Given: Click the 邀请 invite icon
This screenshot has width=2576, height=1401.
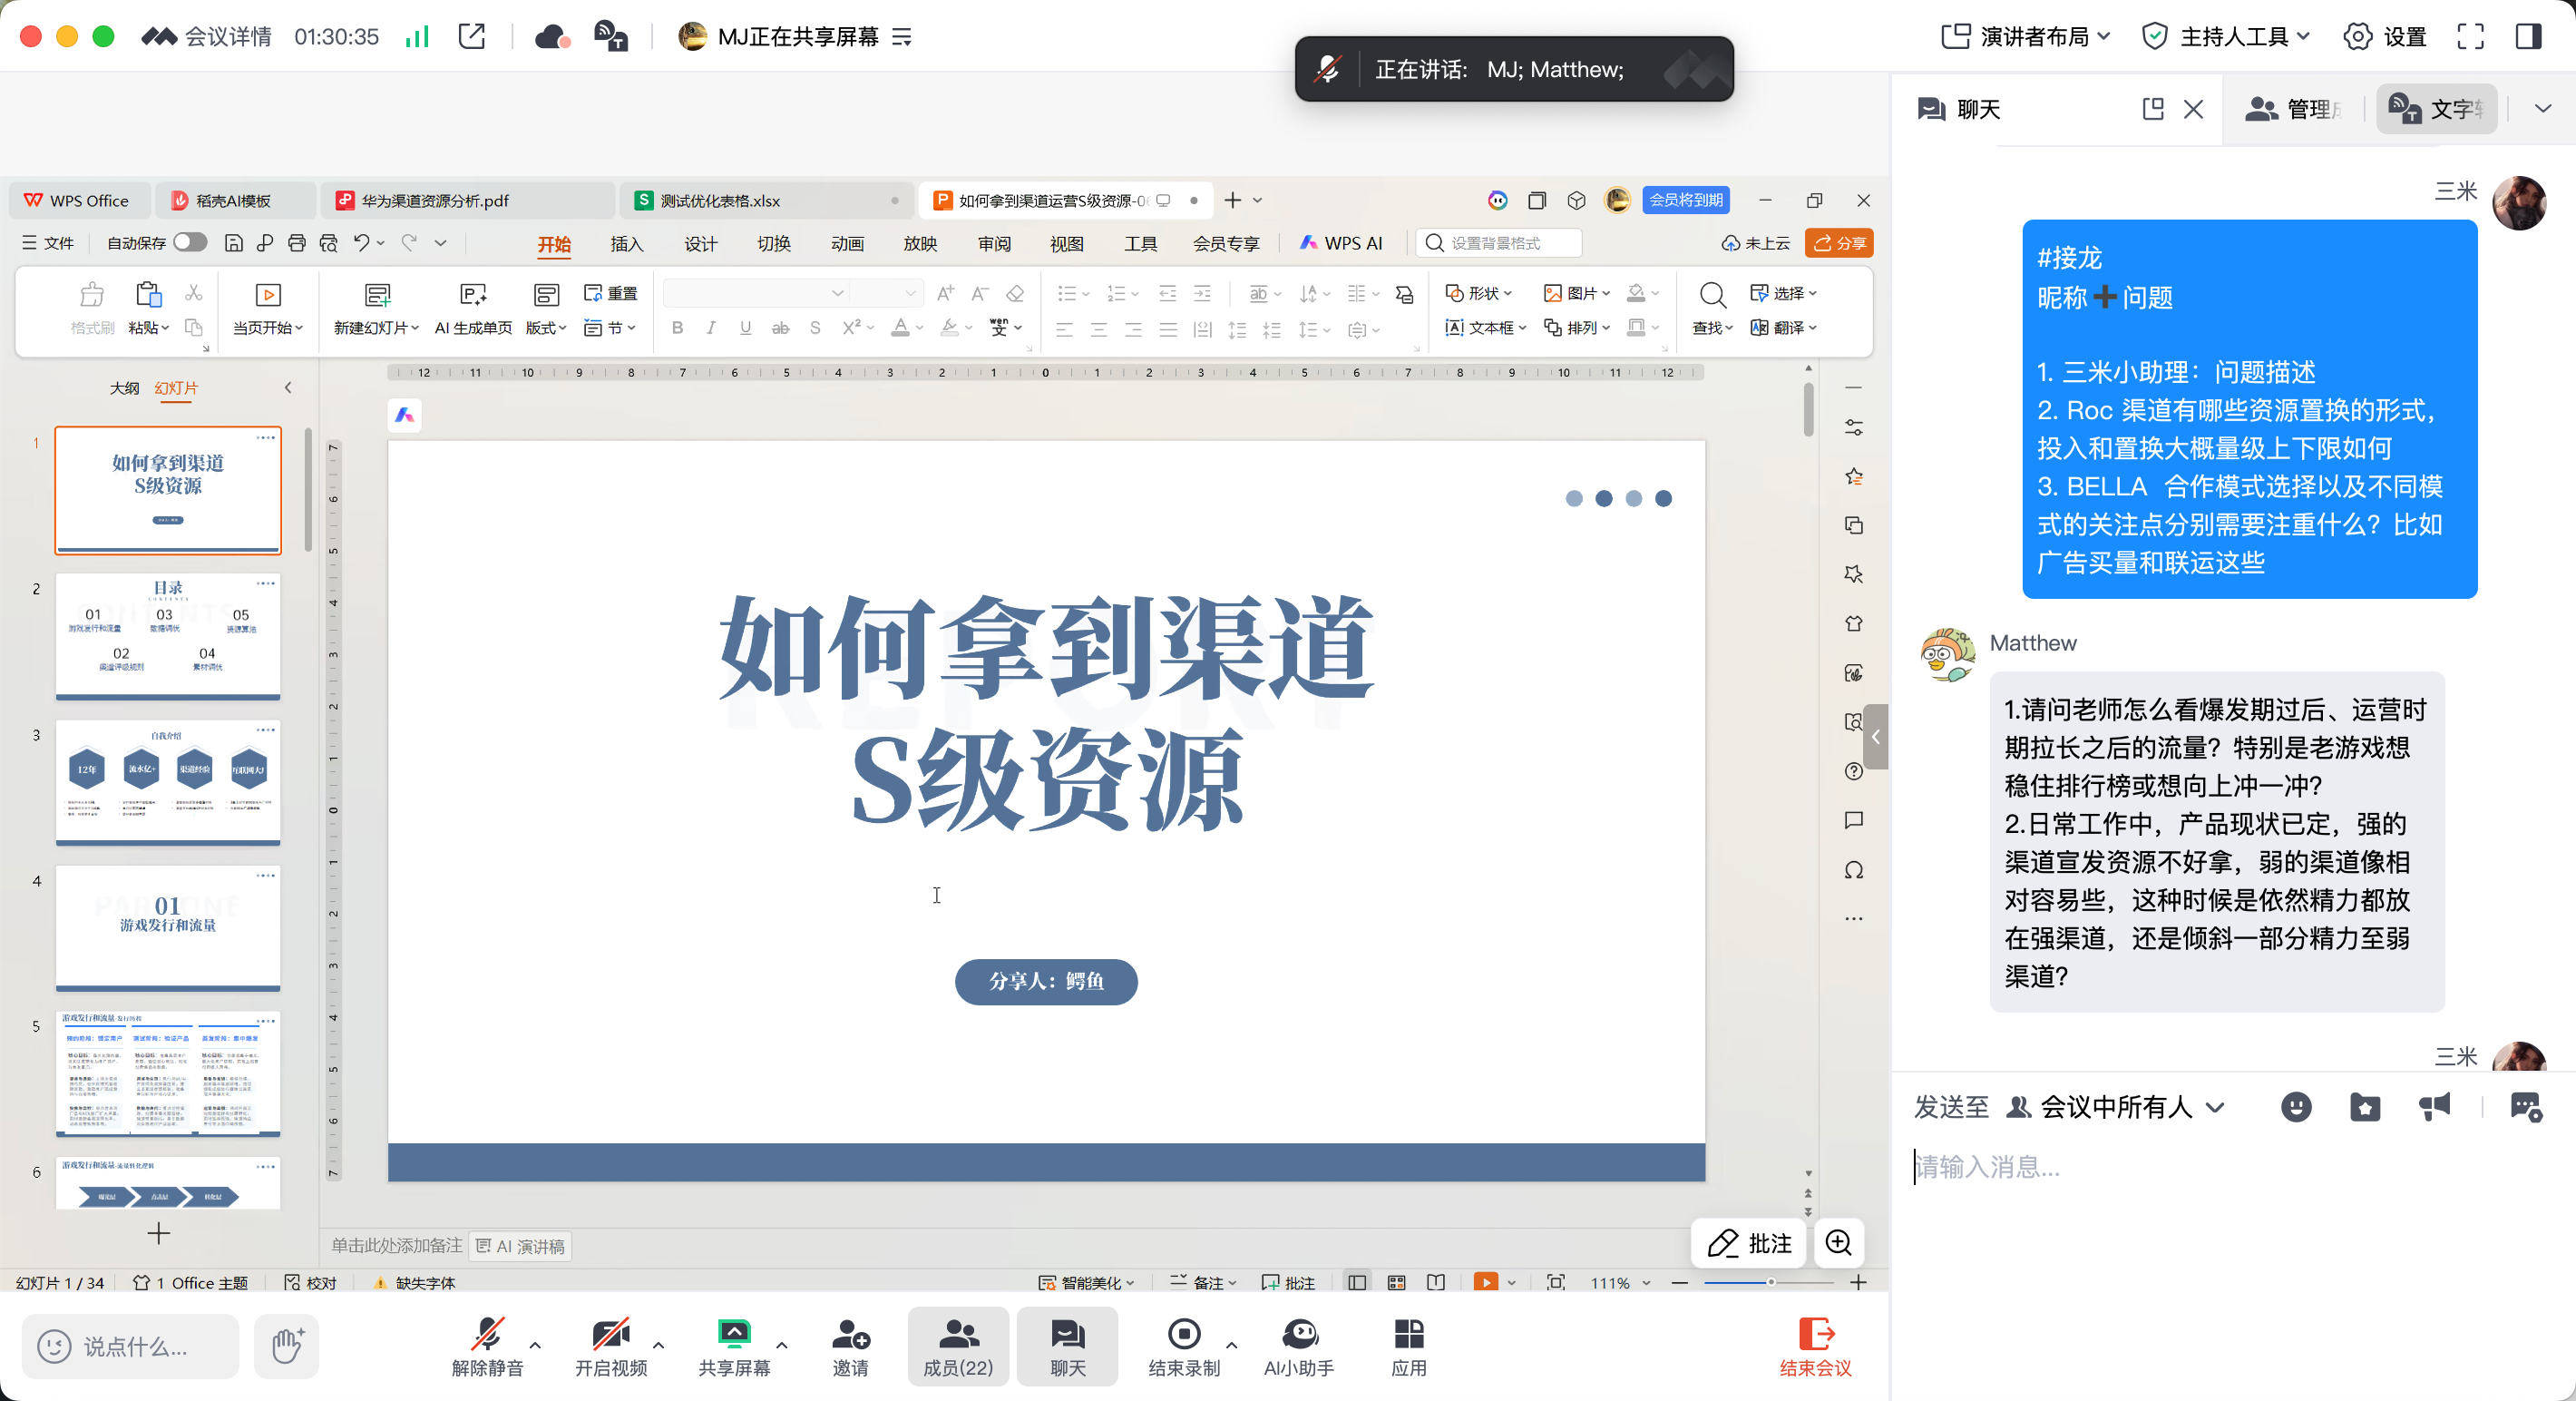Looking at the screenshot, I should [x=851, y=1347].
